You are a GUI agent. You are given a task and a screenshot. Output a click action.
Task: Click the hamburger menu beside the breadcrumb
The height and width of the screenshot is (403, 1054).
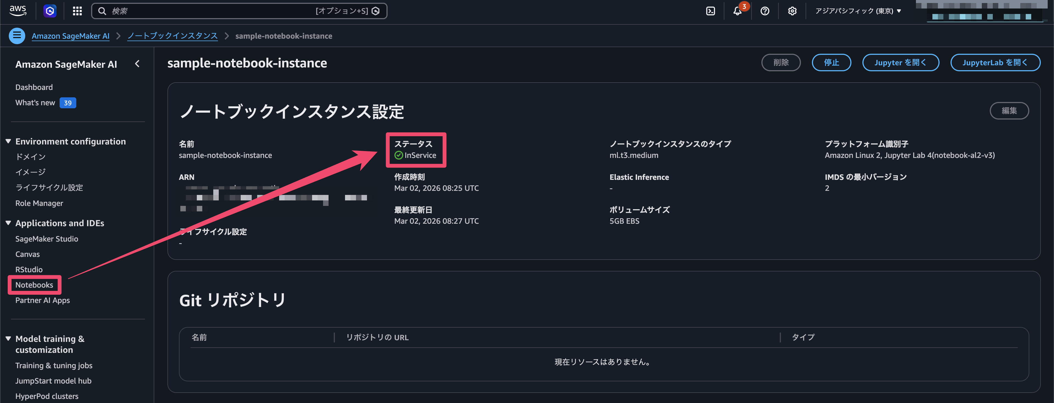17,36
